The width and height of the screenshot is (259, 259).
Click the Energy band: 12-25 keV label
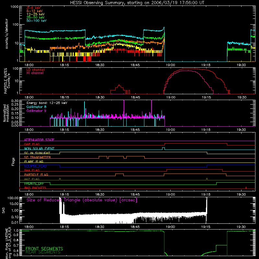(x=47, y=103)
